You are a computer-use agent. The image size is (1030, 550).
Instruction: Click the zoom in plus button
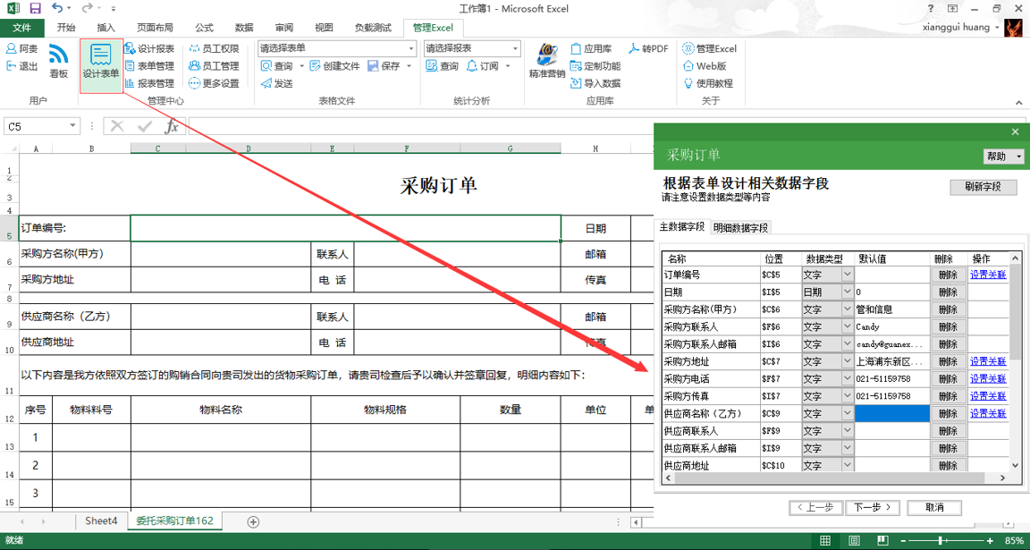pyautogui.click(x=989, y=541)
